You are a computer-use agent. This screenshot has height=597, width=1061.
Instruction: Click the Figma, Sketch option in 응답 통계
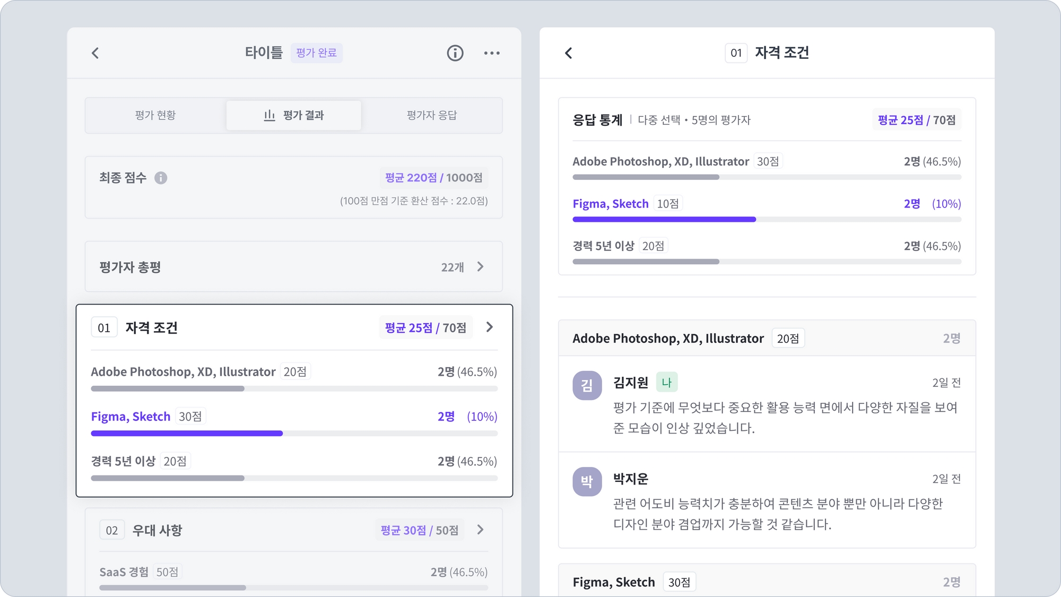coord(611,204)
